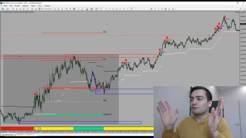Open the Data Window icon

click(x=17, y=9)
